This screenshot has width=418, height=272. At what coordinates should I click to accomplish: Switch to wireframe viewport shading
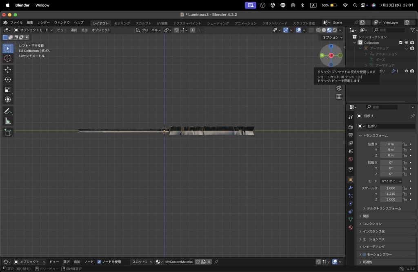point(318,30)
